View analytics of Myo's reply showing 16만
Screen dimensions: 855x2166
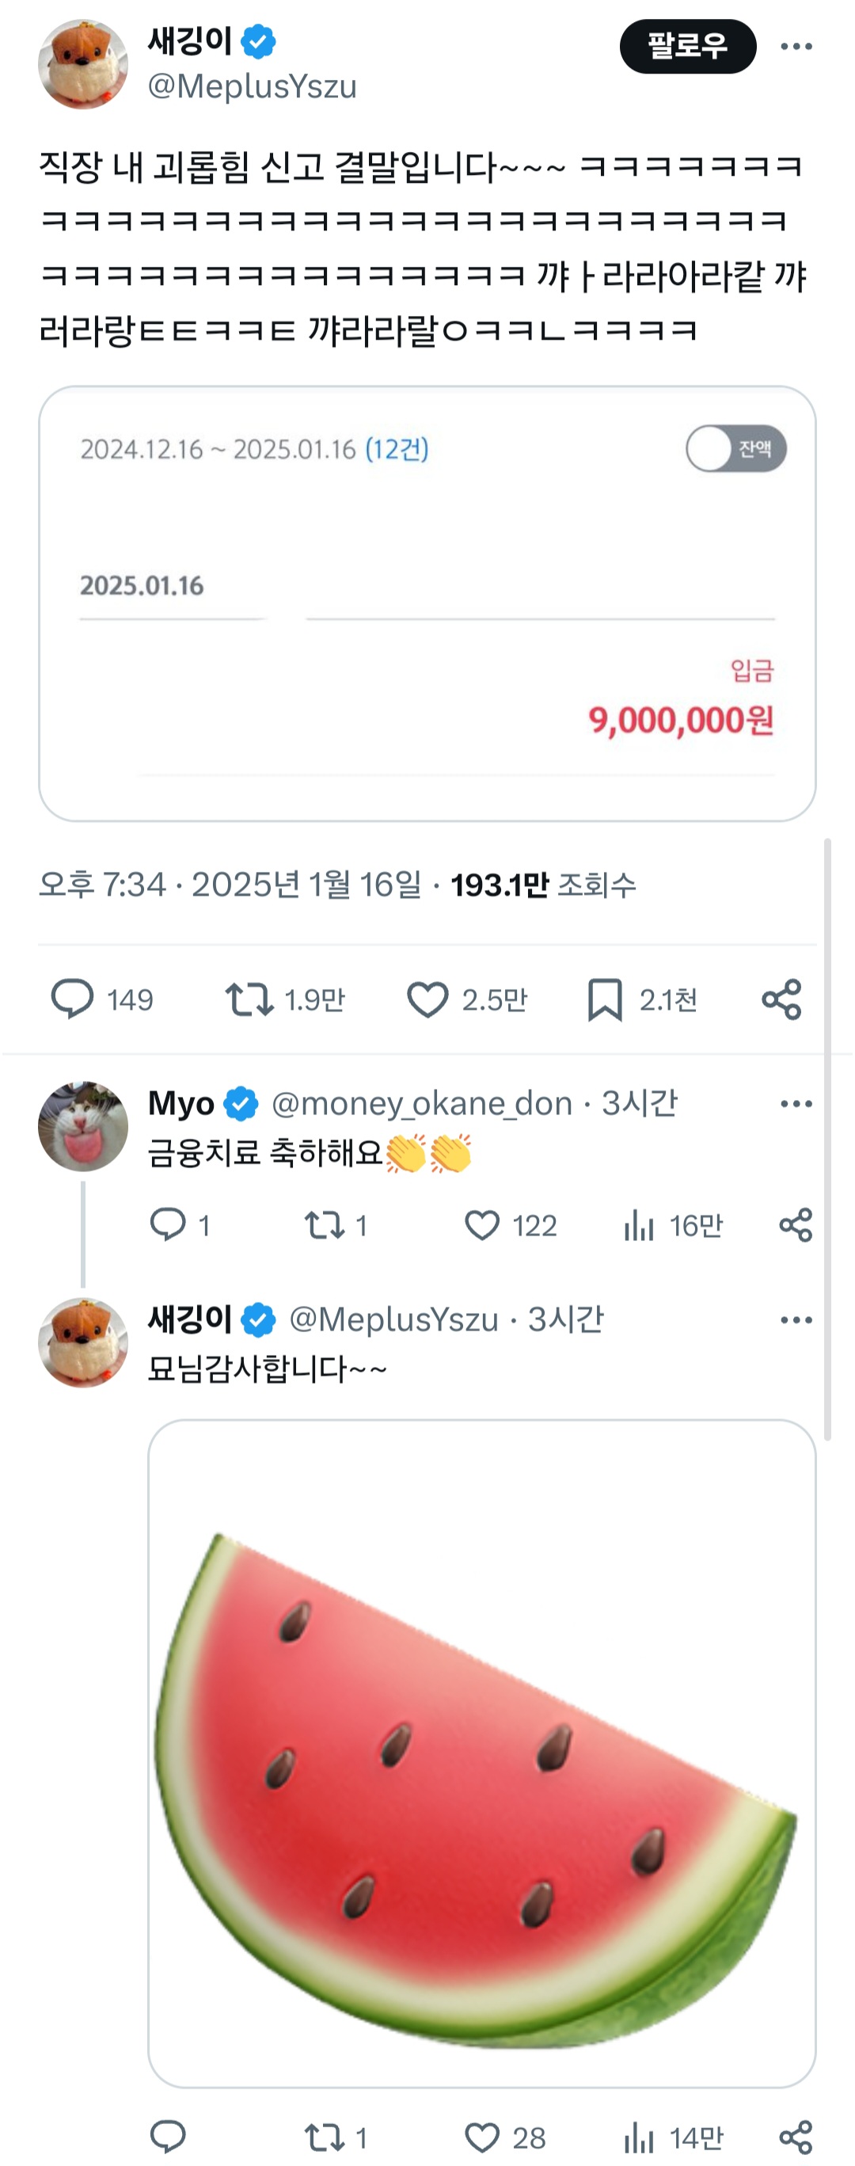(x=639, y=1225)
